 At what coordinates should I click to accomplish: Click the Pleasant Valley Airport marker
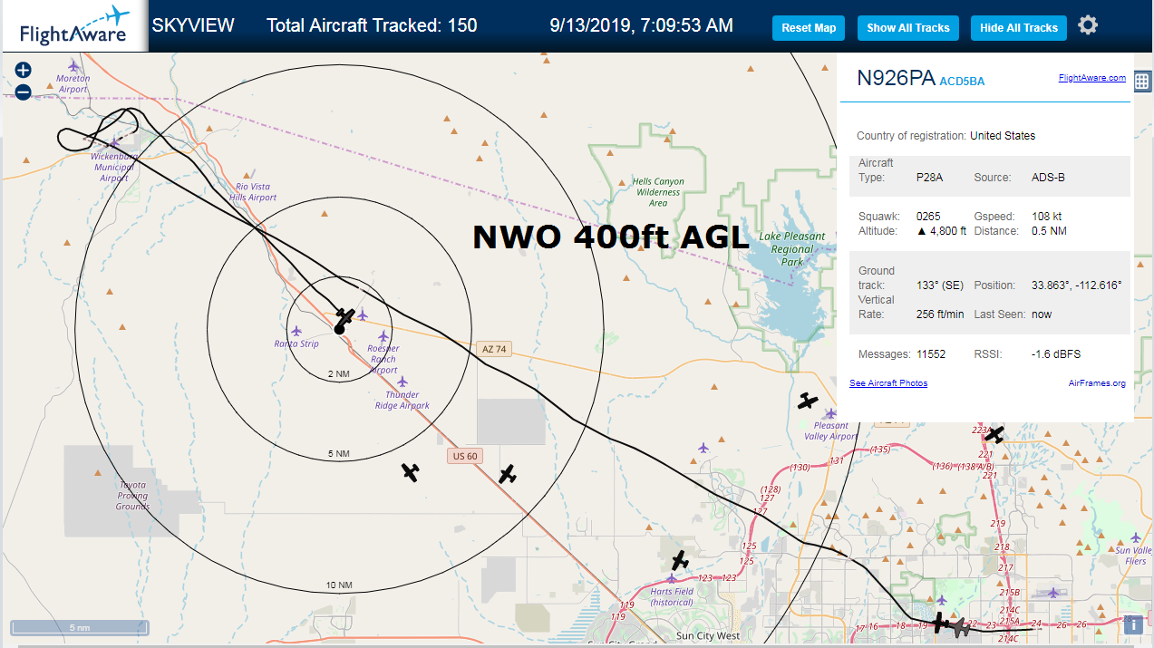tap(830, 412)
